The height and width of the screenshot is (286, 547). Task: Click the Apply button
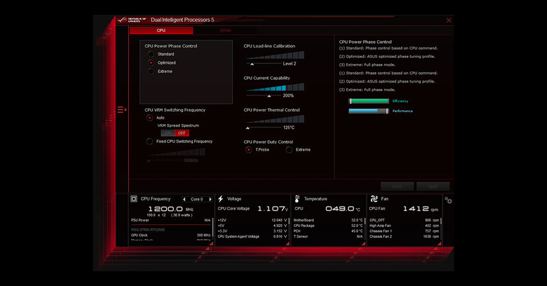point(433,187)
